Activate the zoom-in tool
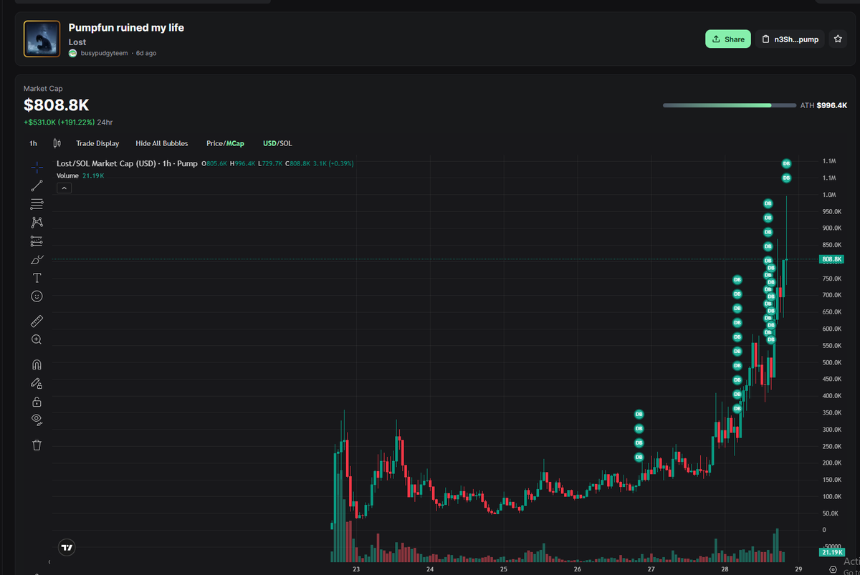860x575 pixels. [37, 339]
